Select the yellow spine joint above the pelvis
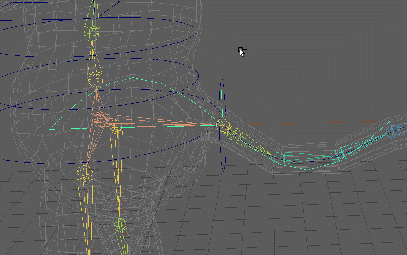The height and width of the screenshot is (255, 407). point(95,80)
